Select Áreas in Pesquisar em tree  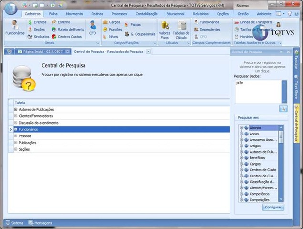click(x=254, y=134)
